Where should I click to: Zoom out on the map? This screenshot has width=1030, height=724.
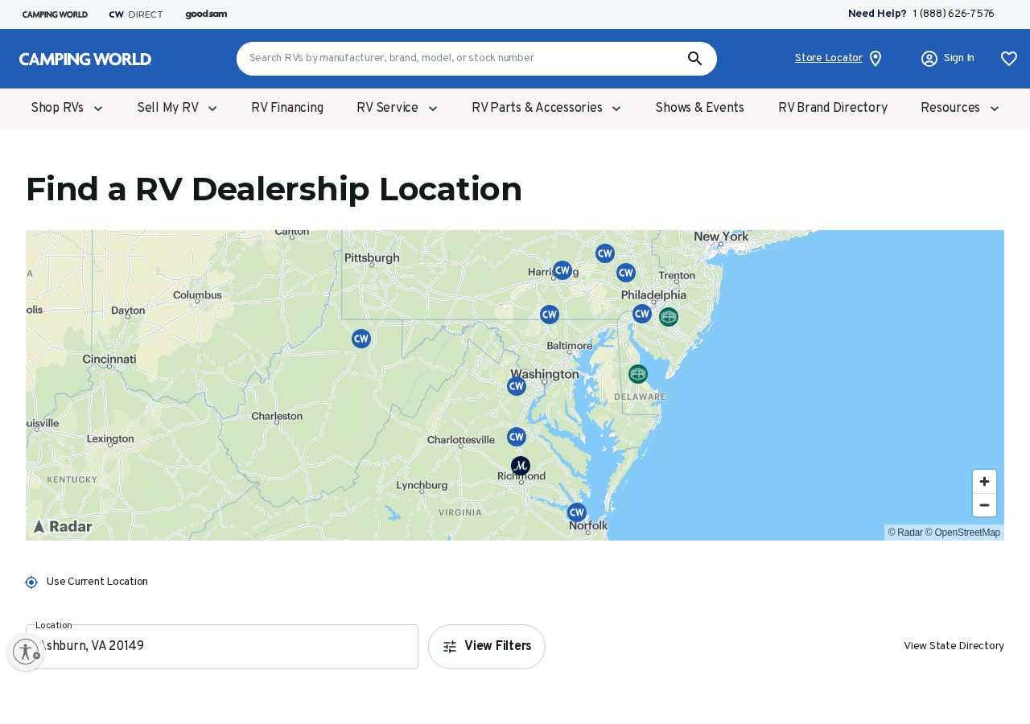click(984, 505)
